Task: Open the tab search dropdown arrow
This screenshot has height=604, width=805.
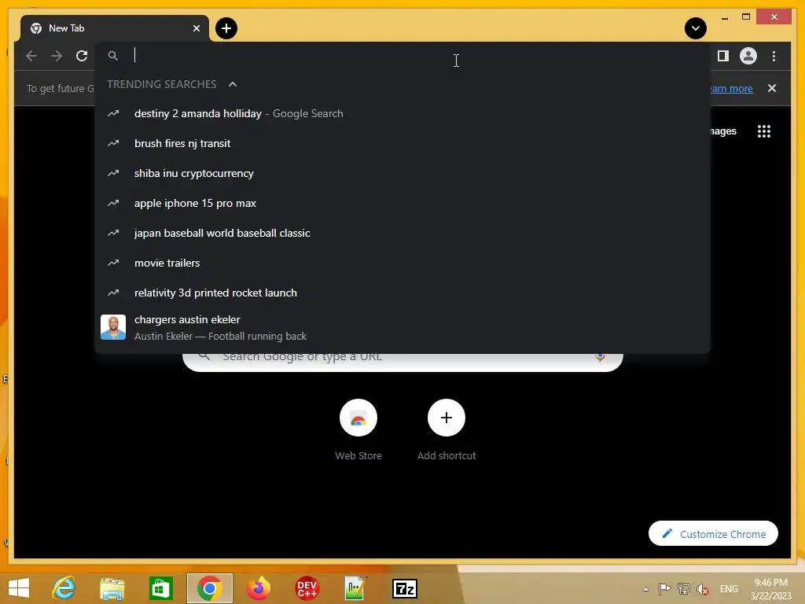Action: [x=695, y=28]
